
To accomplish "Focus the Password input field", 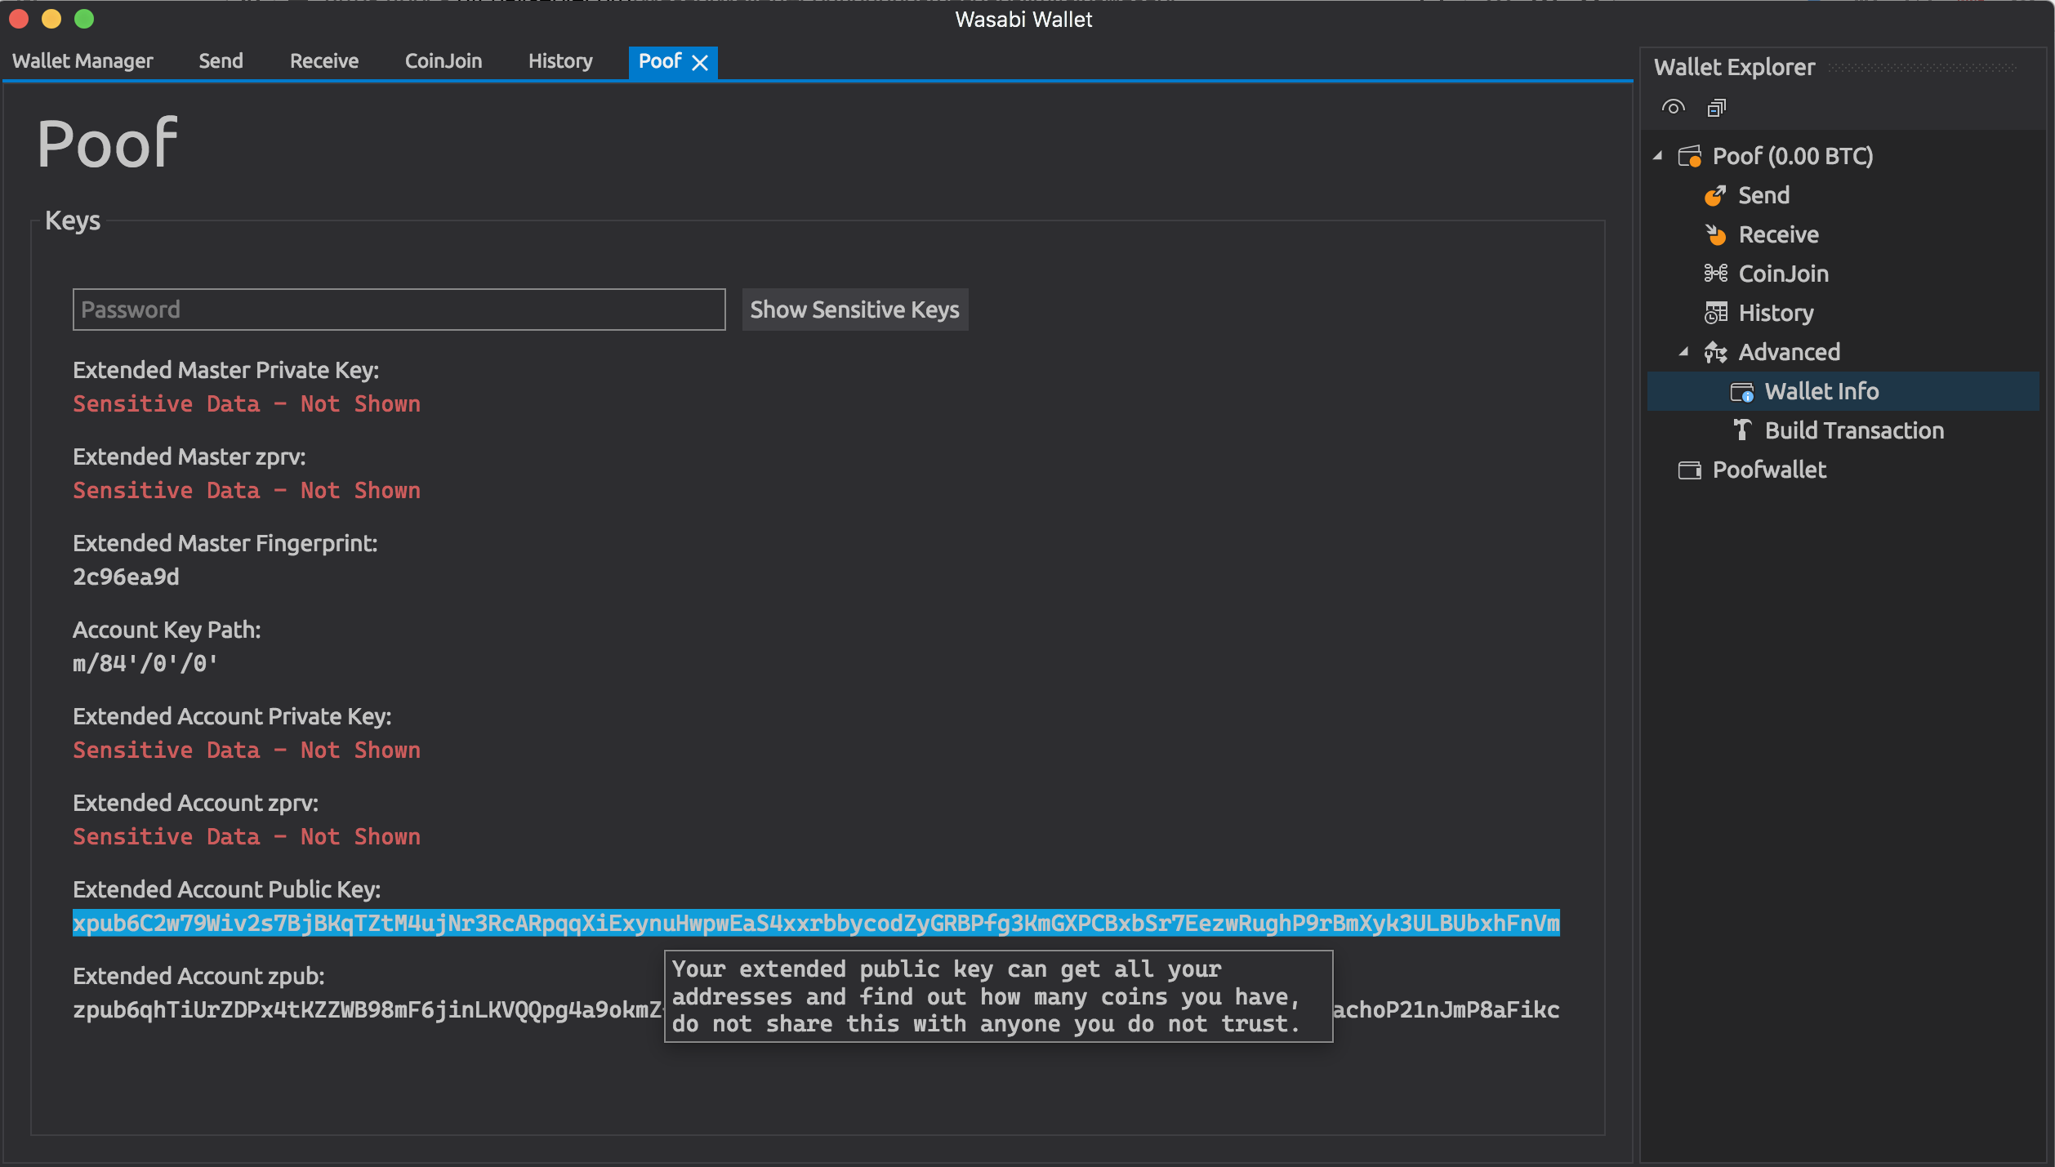I will pyautogui.click(x=399, y=310).
